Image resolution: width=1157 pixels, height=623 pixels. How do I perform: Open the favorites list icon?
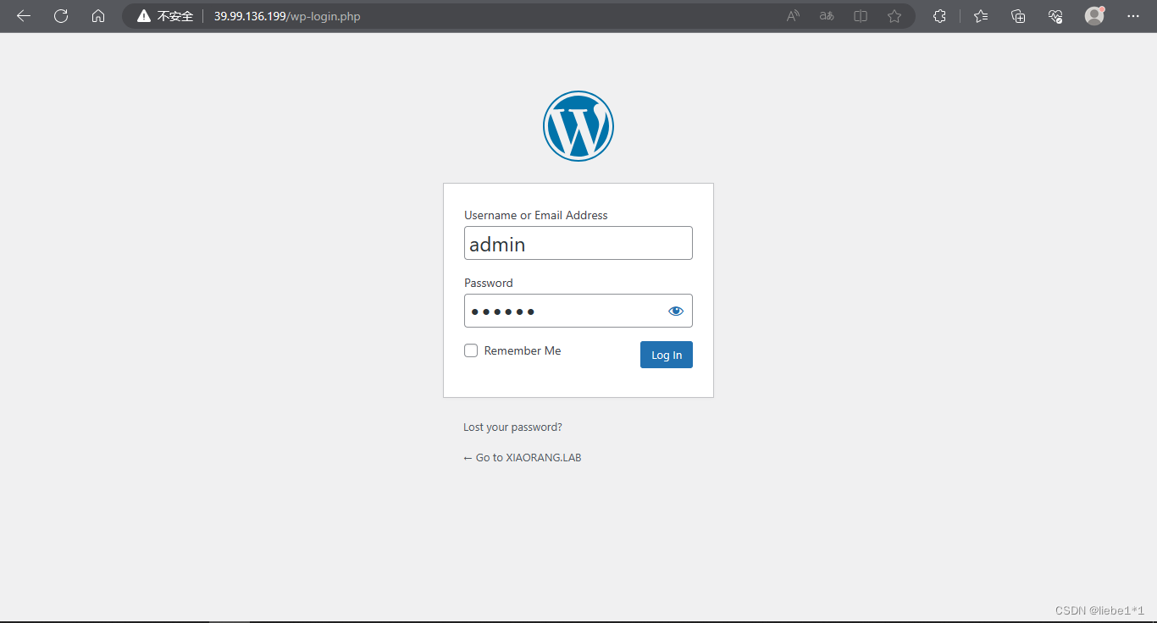(981, 16)
